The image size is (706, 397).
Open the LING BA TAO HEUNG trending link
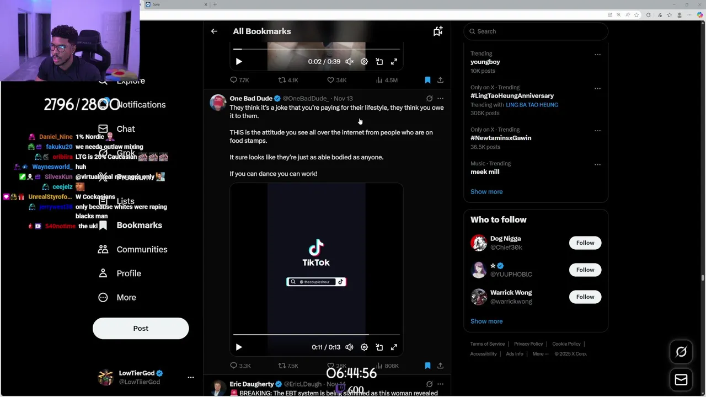(x=532, y=105)
